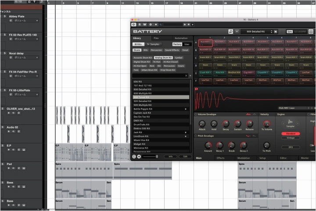Enable DFD streaming mode
This screenshot has height=211, width=316.
(x=291, y=147)
